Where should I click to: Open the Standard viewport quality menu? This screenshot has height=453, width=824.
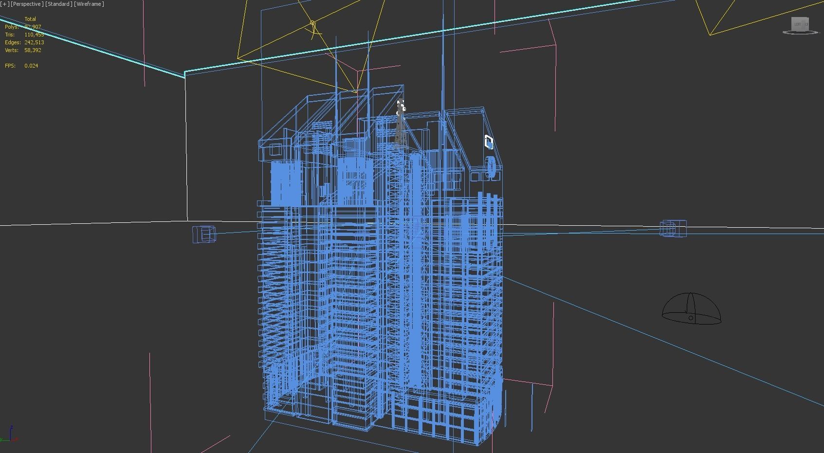click(x=59, y=4)
